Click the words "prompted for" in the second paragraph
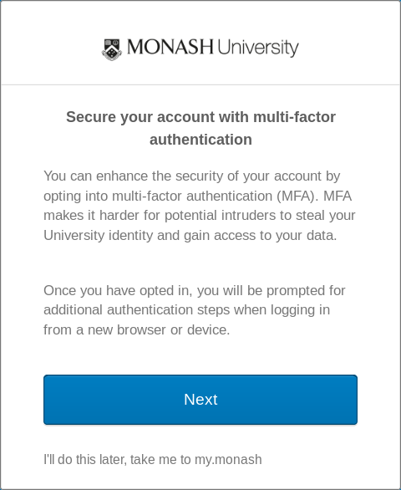Screen dimensions: 401x490 point(306,291)
